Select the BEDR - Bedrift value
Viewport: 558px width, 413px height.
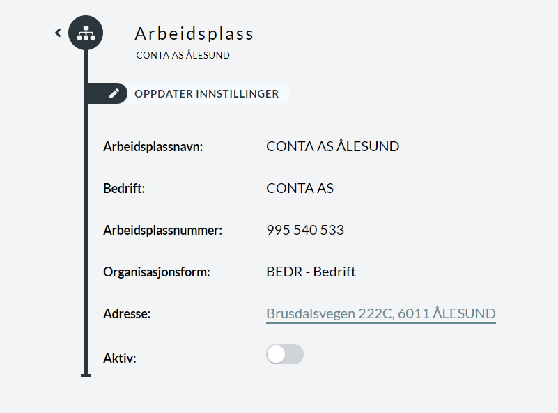[311, 272]
